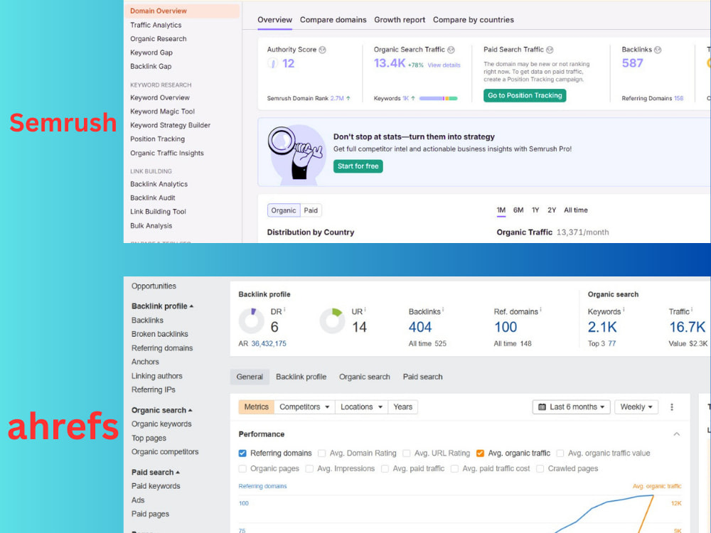711x533 pixels.
Task: Open Top pages in Ahrefs sidebar
Action: [149, 438]
